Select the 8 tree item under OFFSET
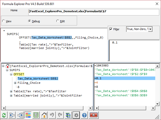Screen dimensions: 161x120 [x=18, y=87]
